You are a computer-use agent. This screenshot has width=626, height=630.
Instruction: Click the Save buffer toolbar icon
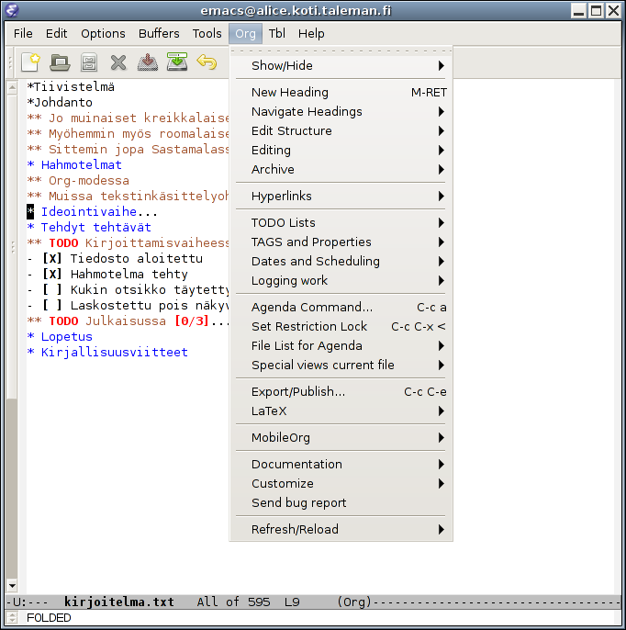(148, 62)
